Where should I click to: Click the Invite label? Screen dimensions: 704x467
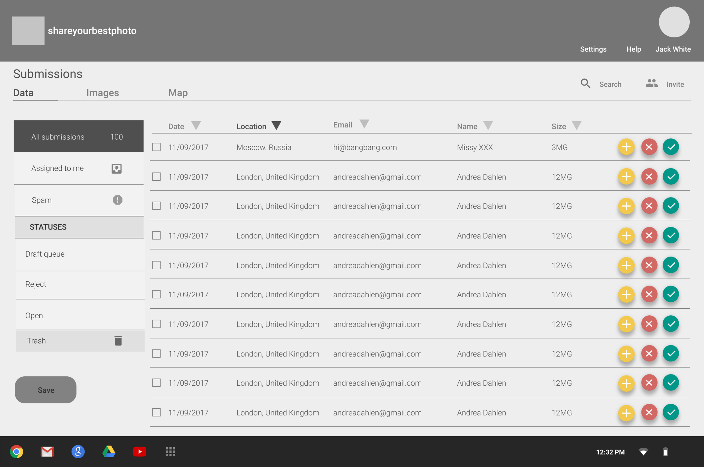[675, 84]
